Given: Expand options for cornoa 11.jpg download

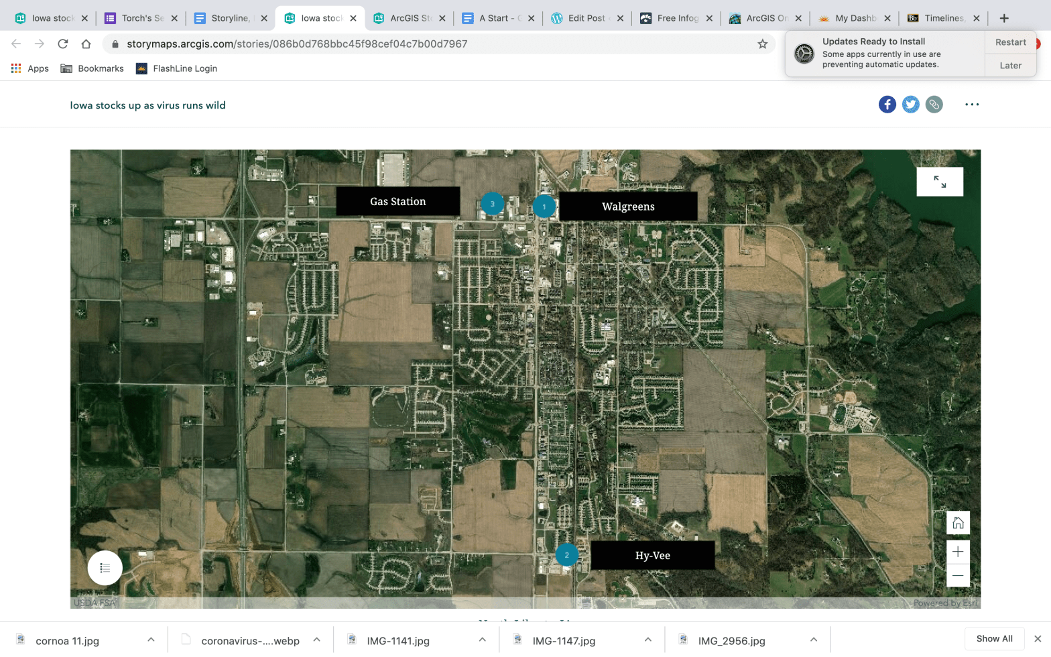Looking at the screenshot, I should (x=151, y=640).
